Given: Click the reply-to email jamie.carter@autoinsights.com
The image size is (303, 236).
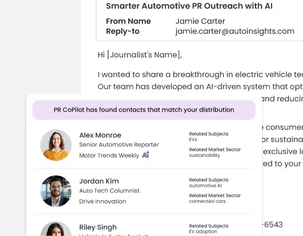Looking at the screenshot, I should (235, 31).
